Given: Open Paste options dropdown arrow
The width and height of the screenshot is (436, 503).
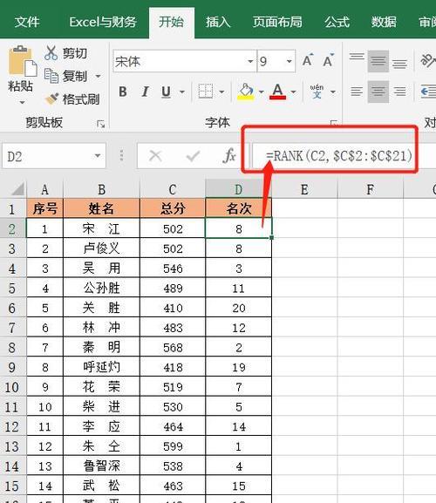Looking at the screenshot, I should coord(22,102).
